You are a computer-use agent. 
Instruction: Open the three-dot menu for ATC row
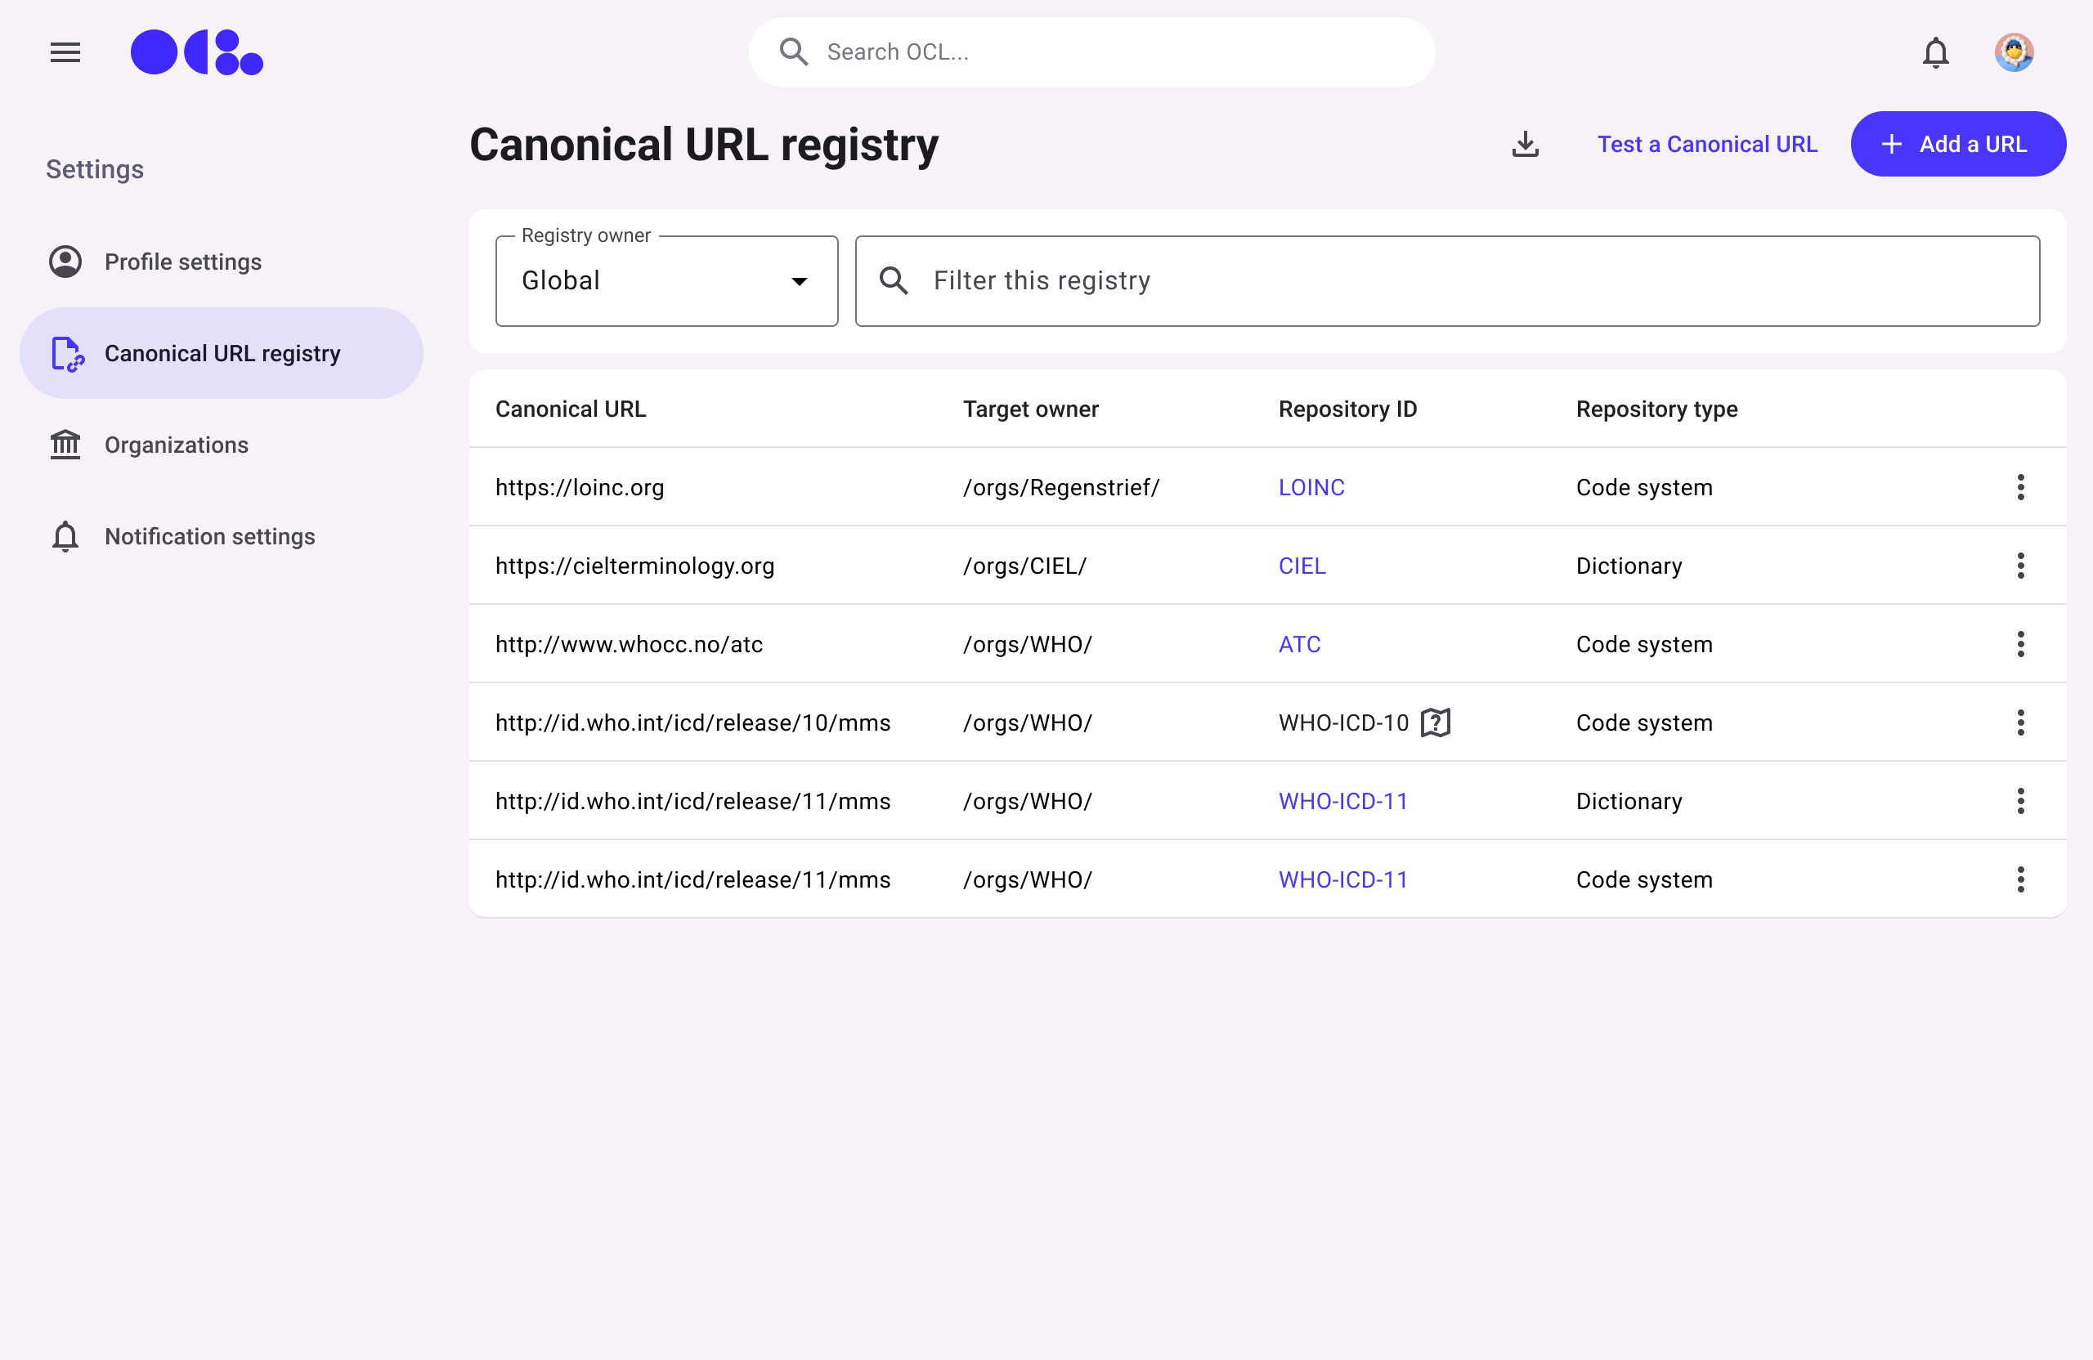[x=2020, y=644]
